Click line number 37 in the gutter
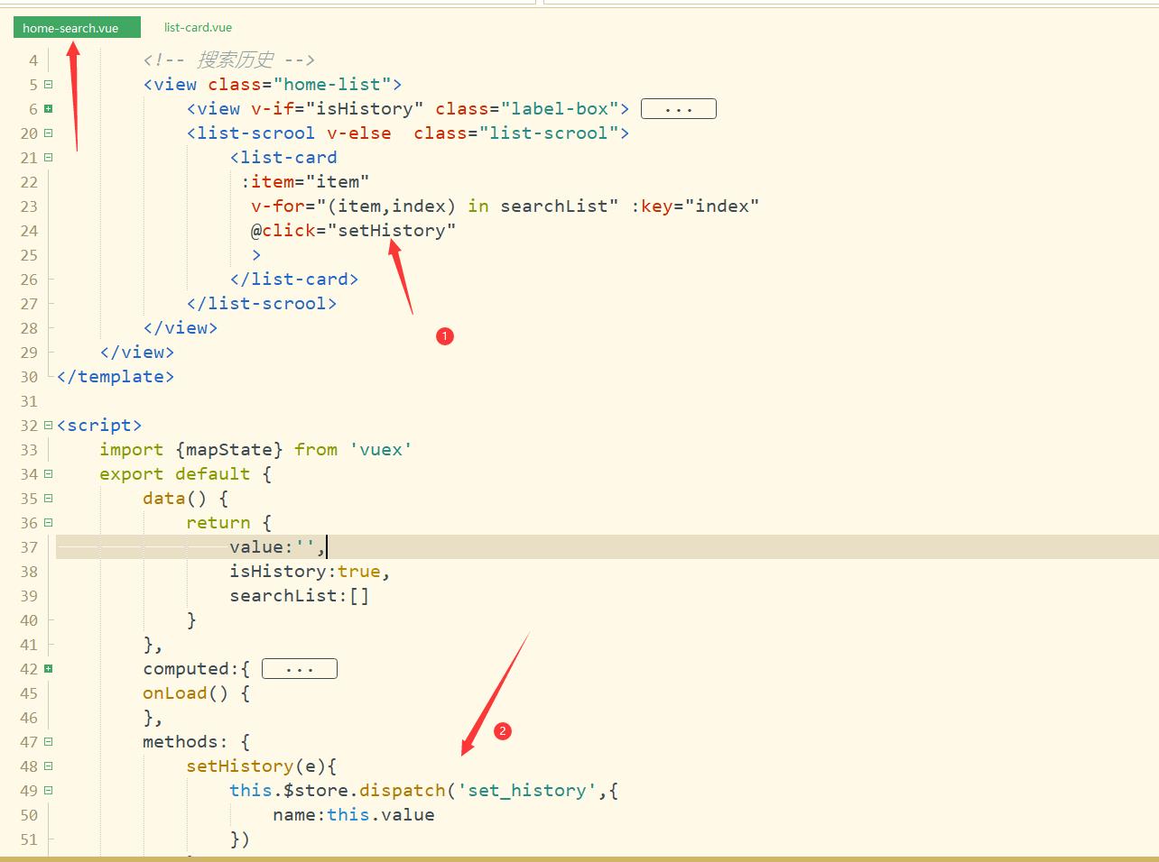Viewport: 1159px width, 862px height. (x=29, y=547)
